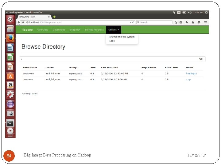Click permission text drwx------
Screen dimensions: 221x166
tap(28, 80)
